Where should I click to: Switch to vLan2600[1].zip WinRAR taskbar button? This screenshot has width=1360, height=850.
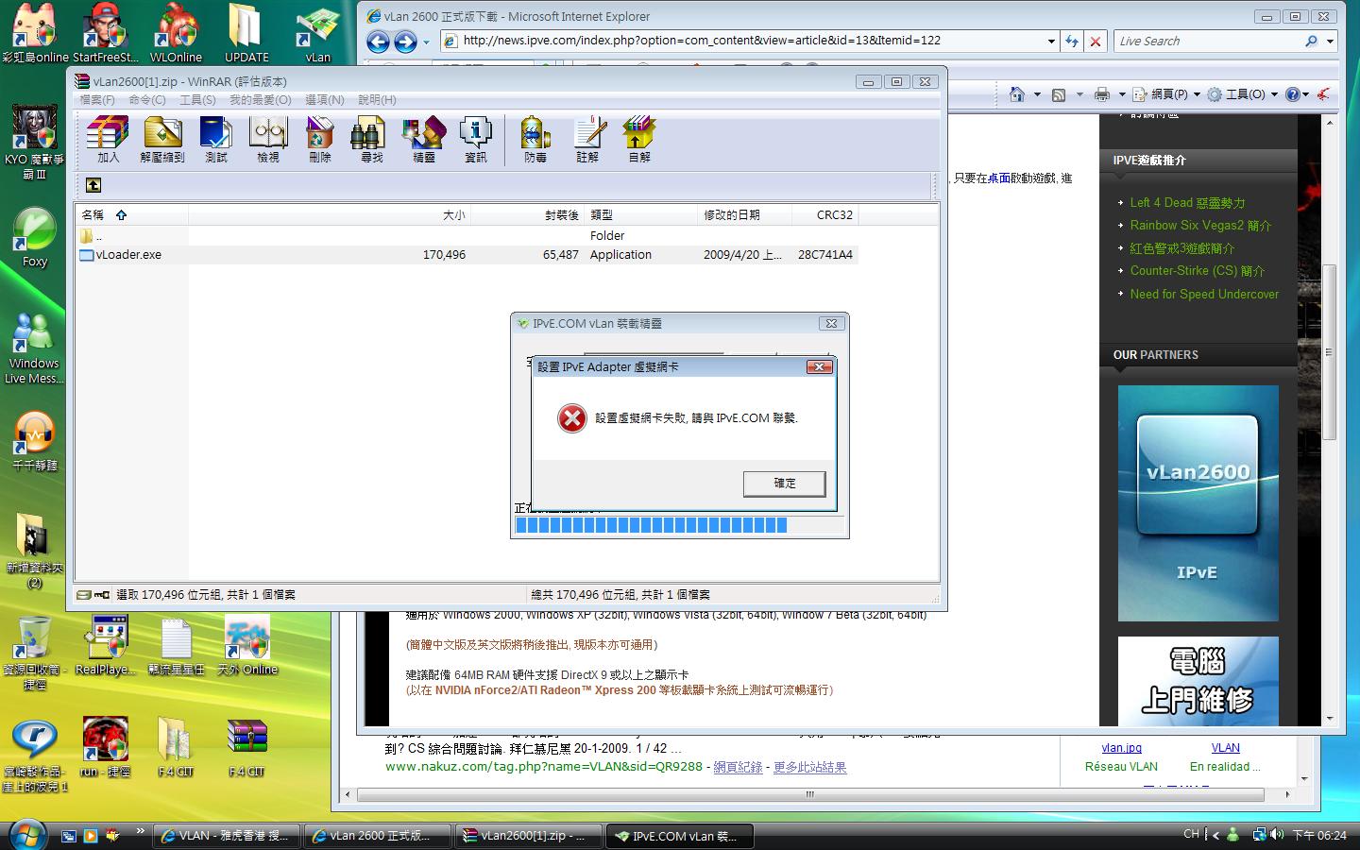point(528,836)
